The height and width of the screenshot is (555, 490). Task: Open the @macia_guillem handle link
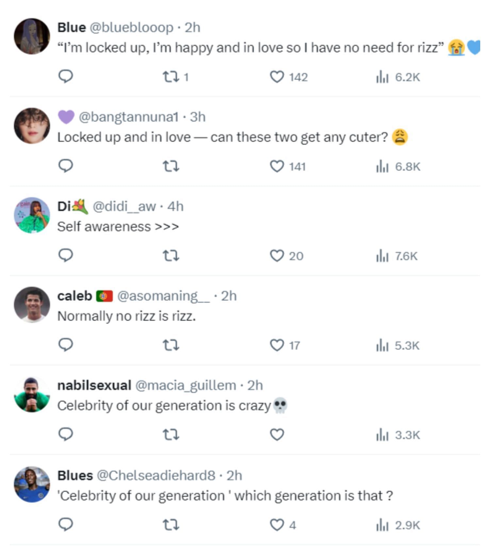[185, 385]
